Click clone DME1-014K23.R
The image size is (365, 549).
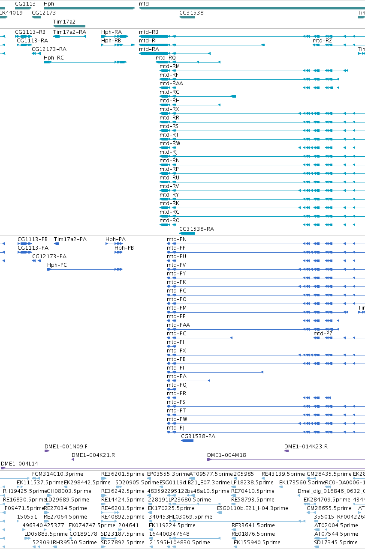pos(306,447)
